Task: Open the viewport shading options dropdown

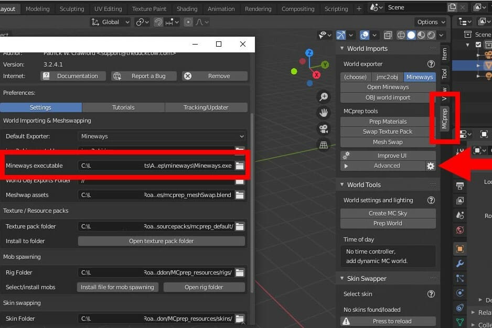Action: pyautogui.click(x=441, y=35)
